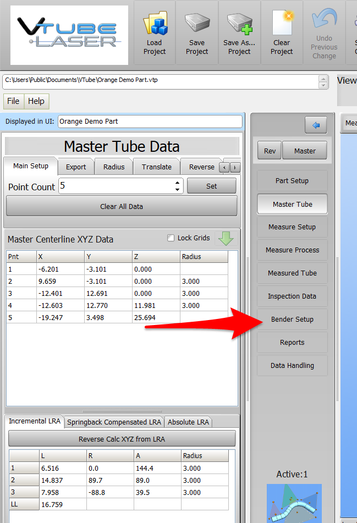Click the blue back arrow button
Image resolution: width=357 pixels, height=523 pixels.
point(316,125)
